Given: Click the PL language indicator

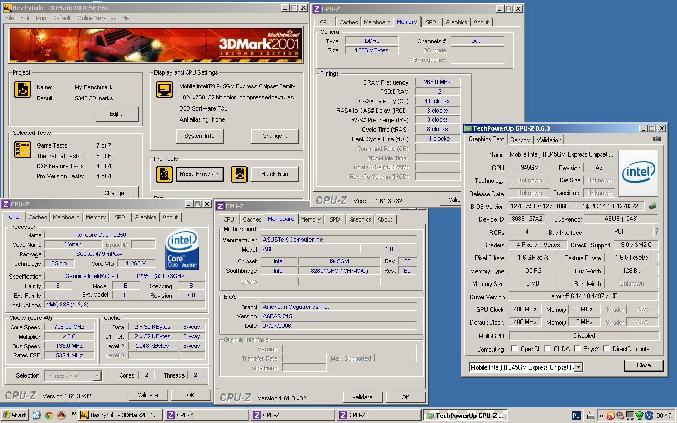Looking at the screenshot, I should (577, 416).
